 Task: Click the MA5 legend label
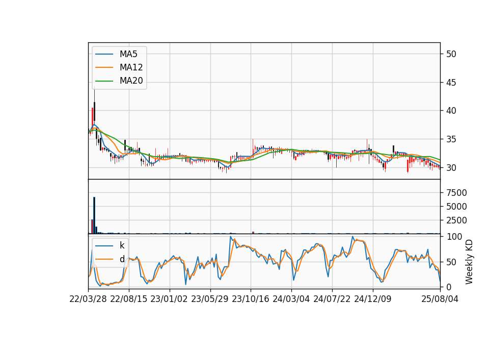coord(128,54)
